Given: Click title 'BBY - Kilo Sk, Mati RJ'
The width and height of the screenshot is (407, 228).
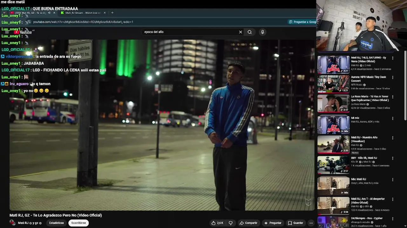Looking at the screenshot, I should [x=364, y=158].
